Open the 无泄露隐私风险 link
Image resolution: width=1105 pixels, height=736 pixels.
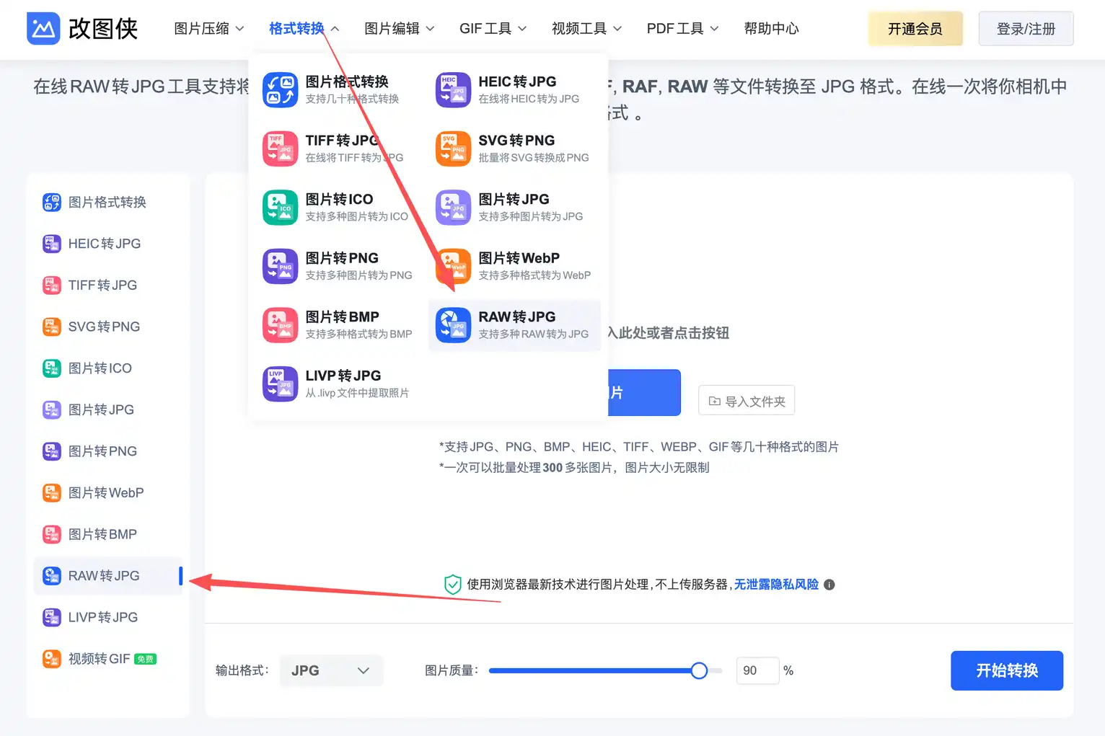775,584
